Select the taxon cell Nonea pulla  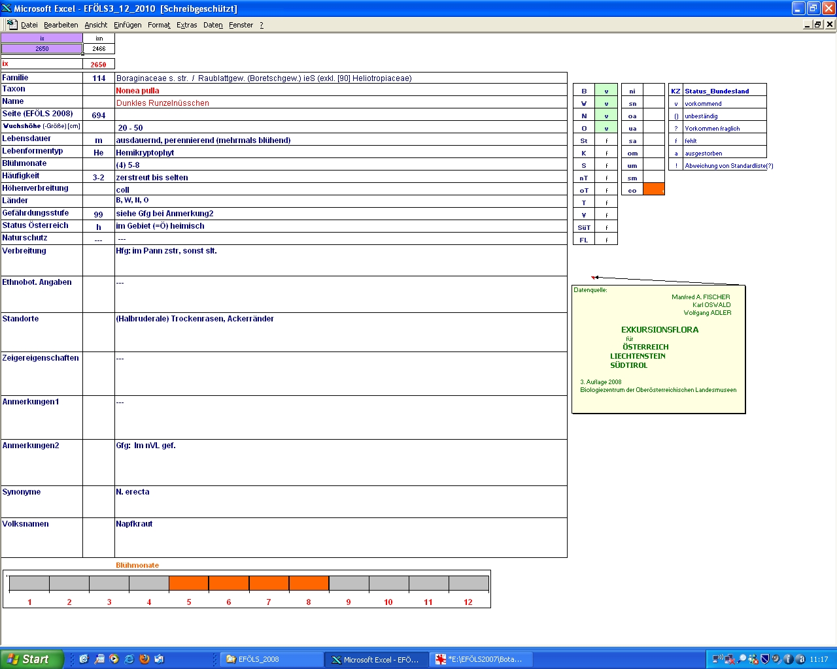341,90
